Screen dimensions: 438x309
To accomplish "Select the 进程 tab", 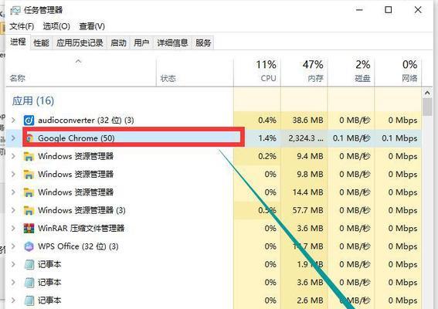I will (x=18, y=42).
